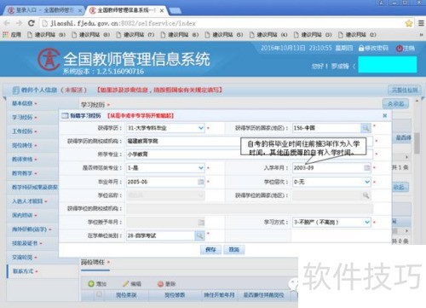Close the 登录入口 browser tab
This screenshot has width=426, height=308.
(x=80, y=11)
